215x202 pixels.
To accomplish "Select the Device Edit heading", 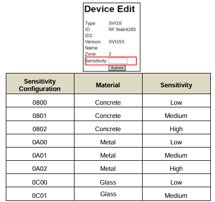I will coord(109,9).
